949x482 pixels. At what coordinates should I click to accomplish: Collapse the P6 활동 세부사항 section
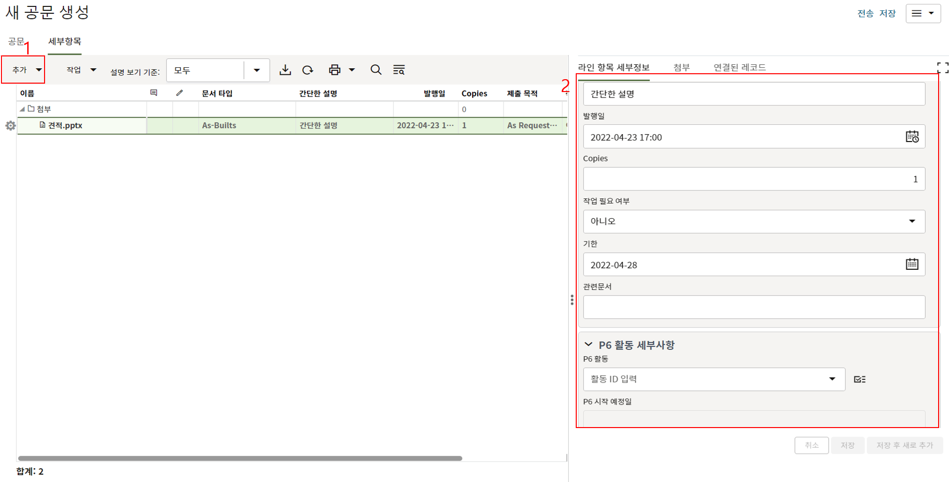point(589,344)
